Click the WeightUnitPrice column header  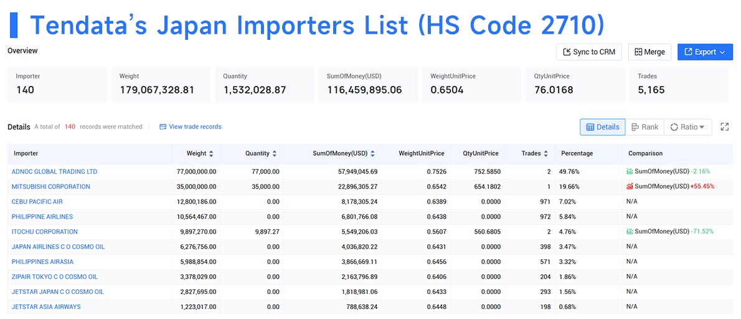[x=422, y=154]
